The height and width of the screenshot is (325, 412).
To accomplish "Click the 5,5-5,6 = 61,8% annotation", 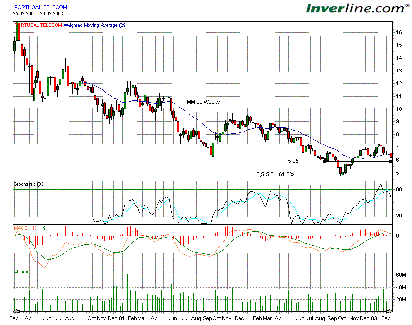I will pyautogui.click(x=275, y=174).
